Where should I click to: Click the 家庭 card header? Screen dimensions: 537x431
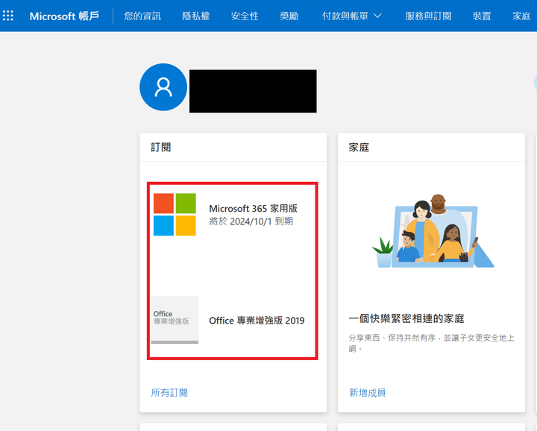[359, 148]
